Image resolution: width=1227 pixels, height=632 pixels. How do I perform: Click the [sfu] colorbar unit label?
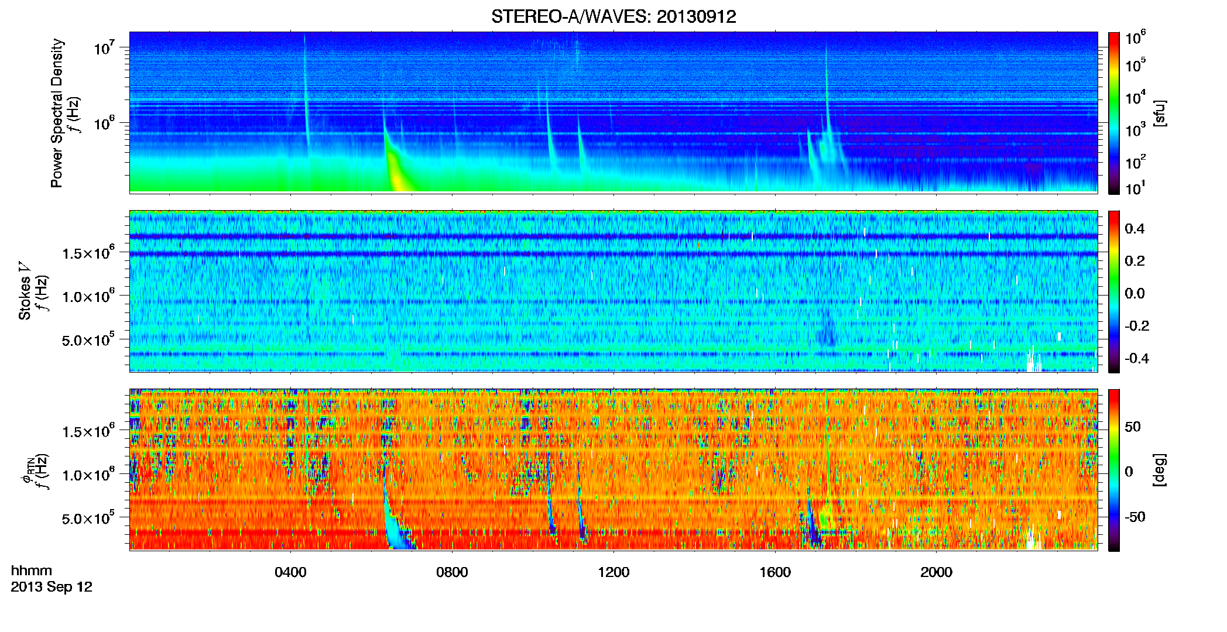point(1160,113)
